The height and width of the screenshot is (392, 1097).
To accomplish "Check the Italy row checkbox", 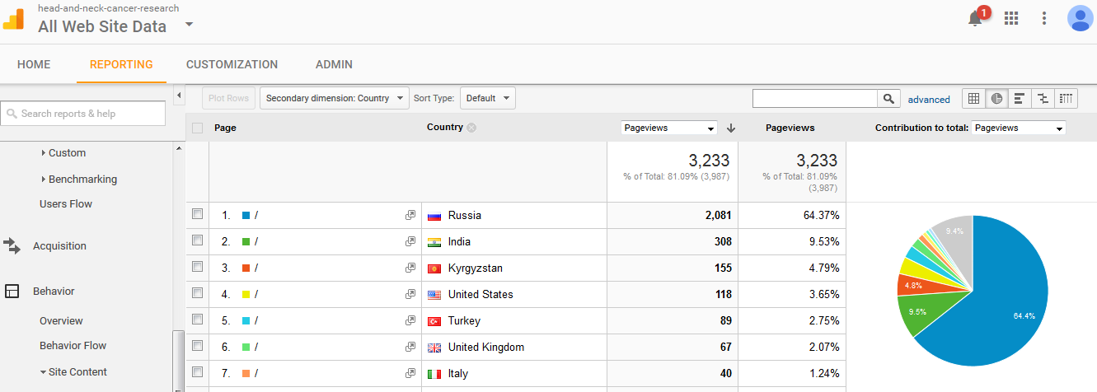I will point(197,372).
